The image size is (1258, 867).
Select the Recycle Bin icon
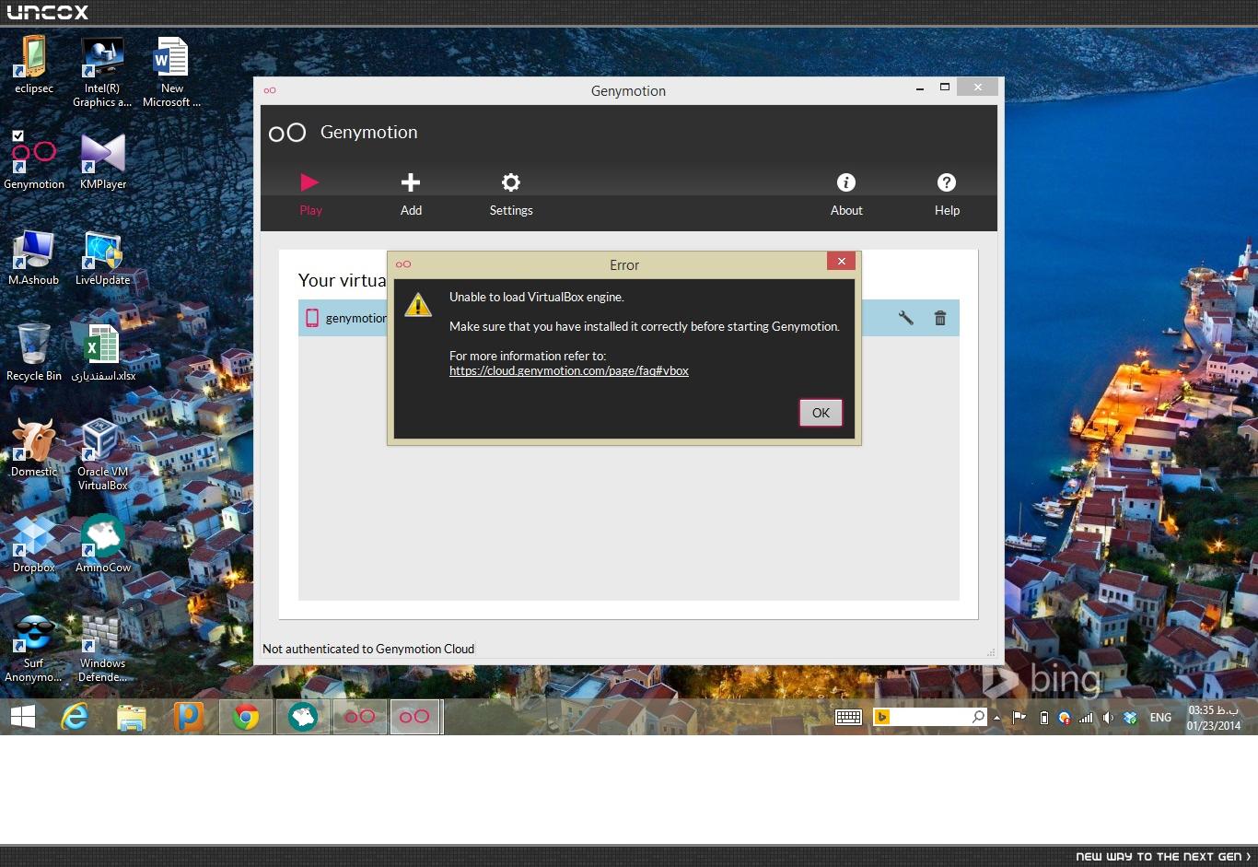34,352
